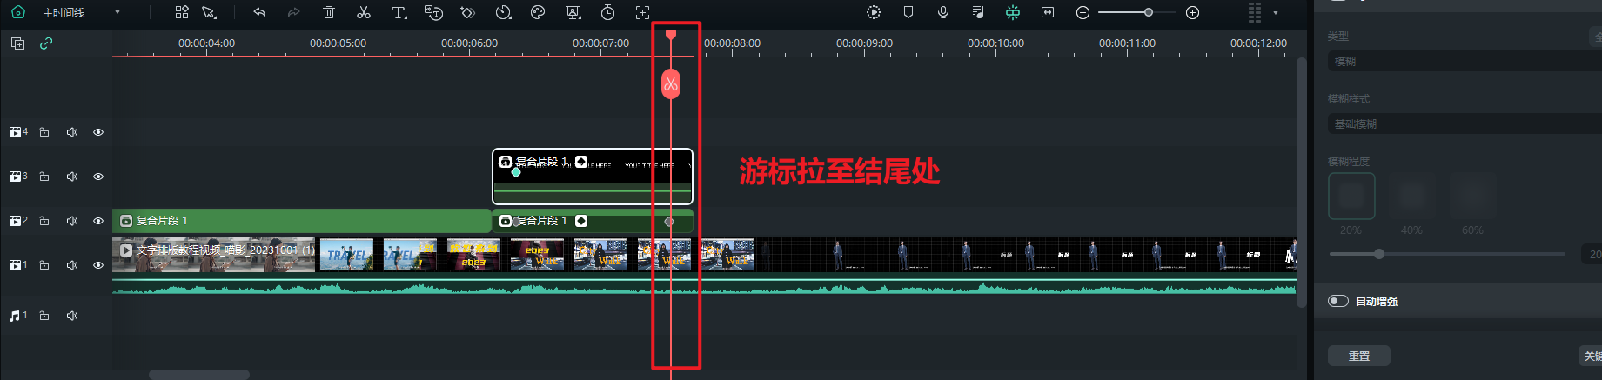This screenshot has height=380, width=1602.
Task: Open the duration stopwatch tool
Action: click(607, 12)
